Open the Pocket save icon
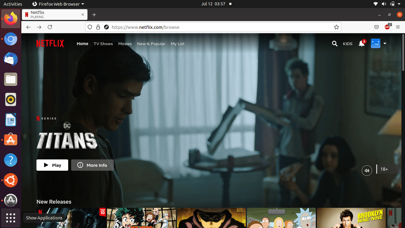 pos(377,27)
